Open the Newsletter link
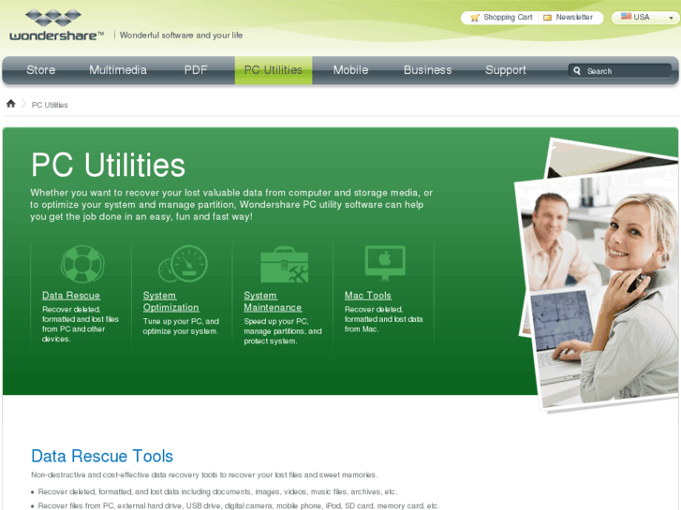Screen dimensions: 681x510 pyautogui.click(x=574, y=18)
